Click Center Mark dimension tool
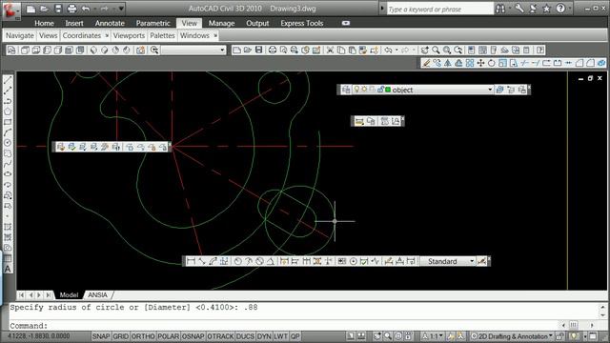Image resolution: width=610 pixels, height=343 pixels. click(354, 261)
